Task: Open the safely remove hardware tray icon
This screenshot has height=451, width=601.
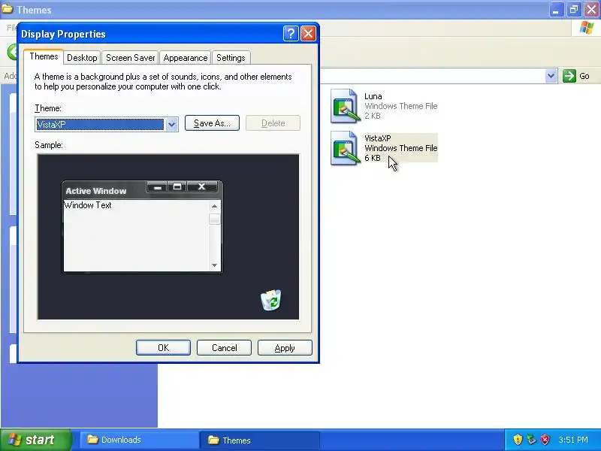Action: [531, 440]
